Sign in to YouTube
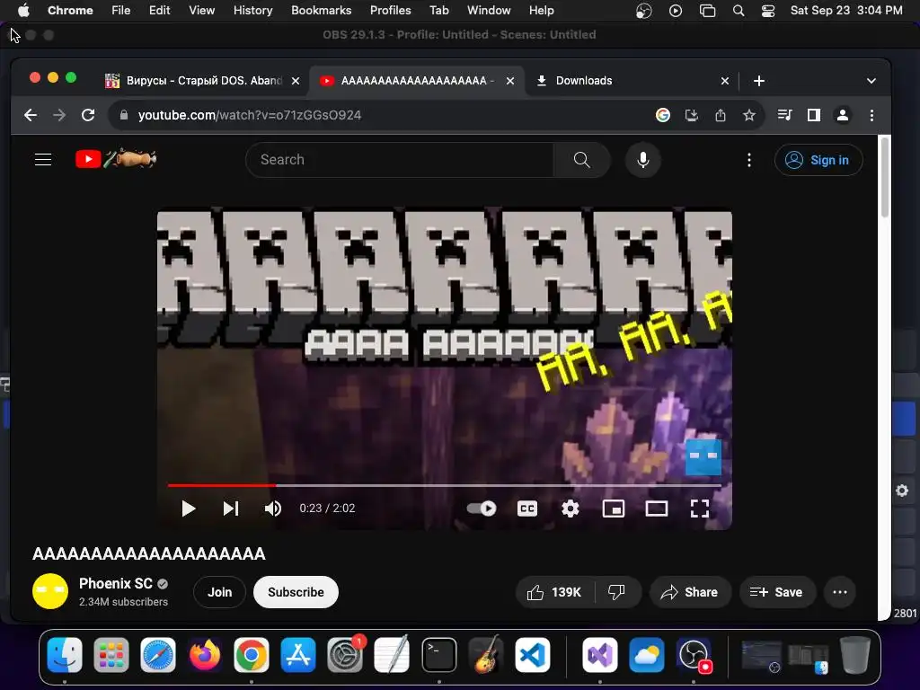920x690 pixels. point(818,160)
